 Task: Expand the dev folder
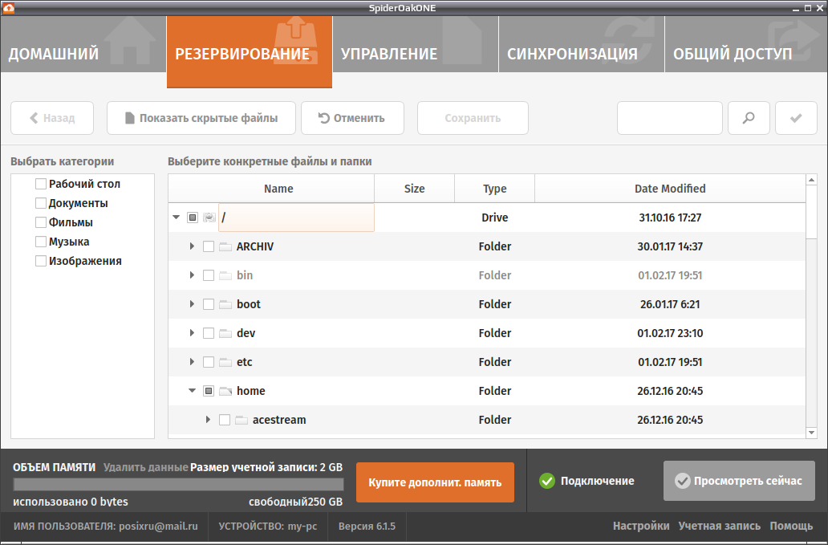193,333
